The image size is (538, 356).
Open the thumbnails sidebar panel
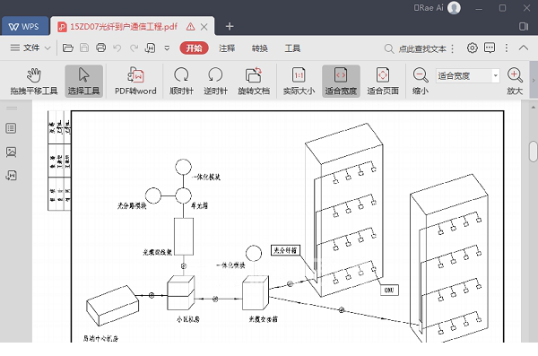11,152
